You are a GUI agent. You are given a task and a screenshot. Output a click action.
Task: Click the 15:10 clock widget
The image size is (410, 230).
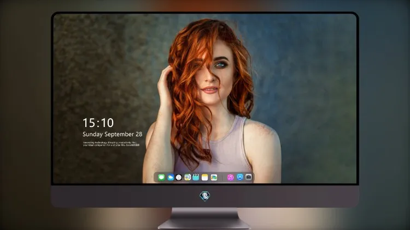point(98,123)
